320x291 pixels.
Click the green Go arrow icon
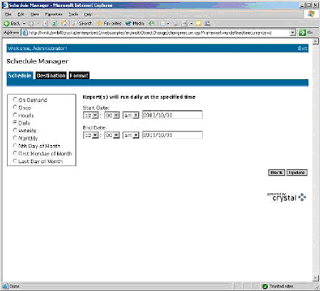coord(302,33)
